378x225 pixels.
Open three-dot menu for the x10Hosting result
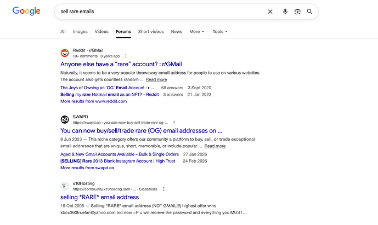163,189
